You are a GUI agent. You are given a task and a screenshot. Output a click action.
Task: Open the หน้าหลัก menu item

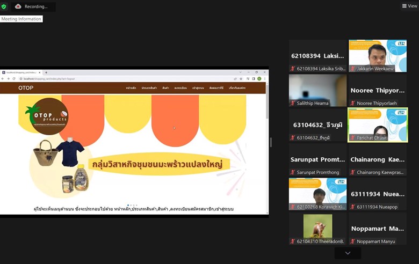pos(131,88)
